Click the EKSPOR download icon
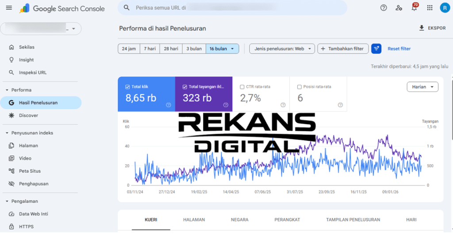This screenshot has width=453, height=234. coord(422,28)
